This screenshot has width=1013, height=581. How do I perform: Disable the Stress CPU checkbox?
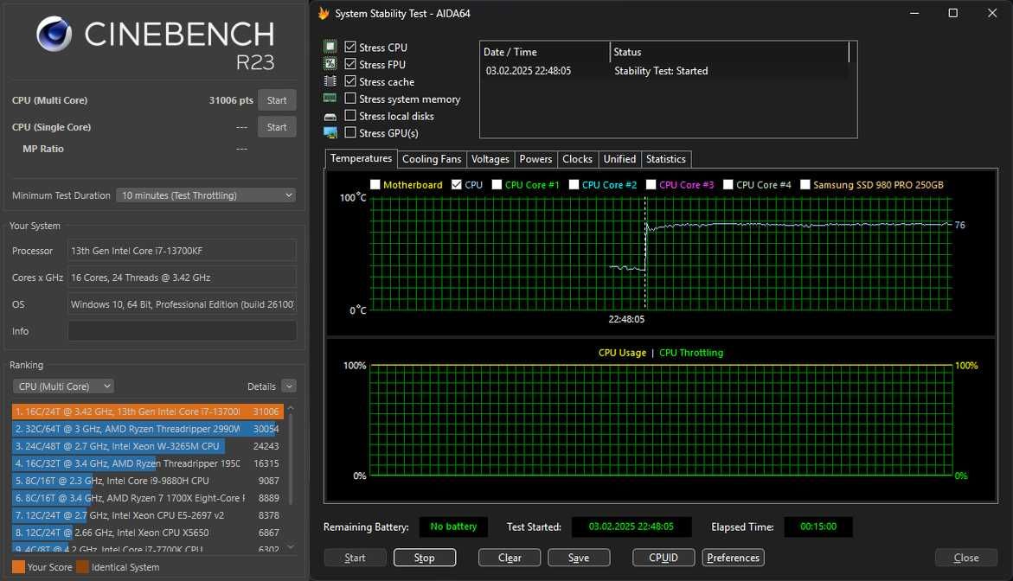(350, 47)
